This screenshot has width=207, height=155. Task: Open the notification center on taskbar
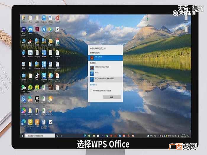tap(188, 136)
